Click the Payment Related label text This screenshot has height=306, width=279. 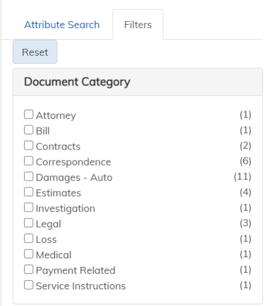tap(76, 270)
